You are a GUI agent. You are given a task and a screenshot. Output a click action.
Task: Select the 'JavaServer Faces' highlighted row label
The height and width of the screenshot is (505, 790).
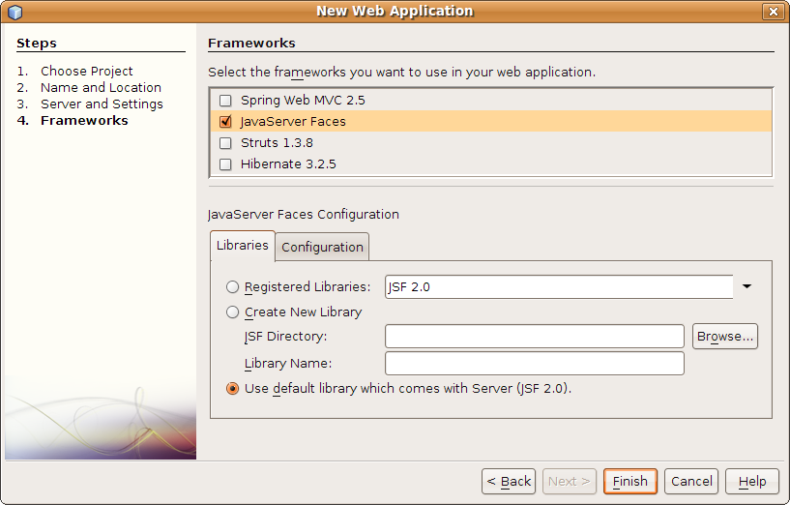[x=293, y=122]
